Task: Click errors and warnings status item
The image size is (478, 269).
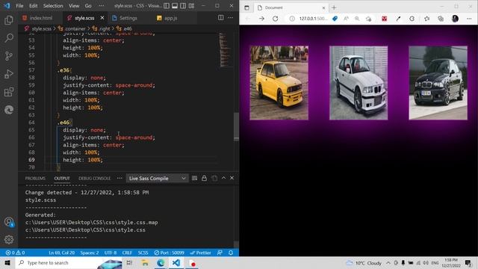Action: click(x=15, y=253)
